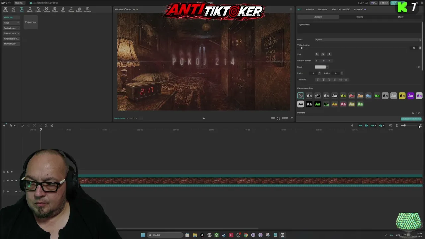Viewport: 425px width, 239px height.
Task: Click the Hledat search box in taskbar
Action: point(165,235)
